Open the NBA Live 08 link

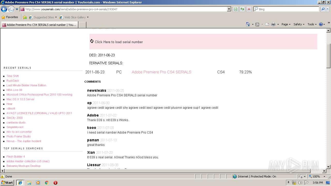14,90
